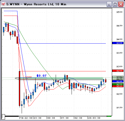The width and height of the screenshot is (125, 121).
Task: Close the Wynn Resorts chart window
Action: point(121,4)
